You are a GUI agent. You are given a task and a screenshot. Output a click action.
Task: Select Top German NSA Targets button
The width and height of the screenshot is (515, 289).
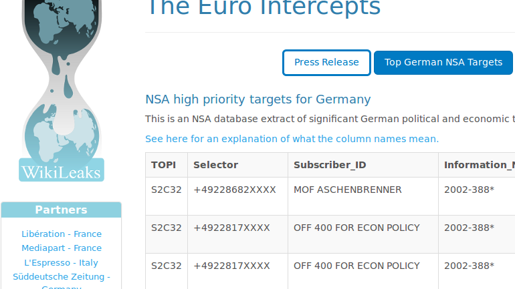pos(443,63)
